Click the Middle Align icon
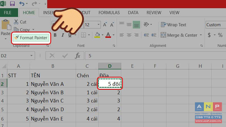 tap(129, 25)
